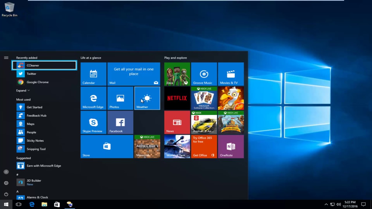Viewport: 372px width, 209px height.
Task: Expand the Recently added list
Action: tap(23, 91)
